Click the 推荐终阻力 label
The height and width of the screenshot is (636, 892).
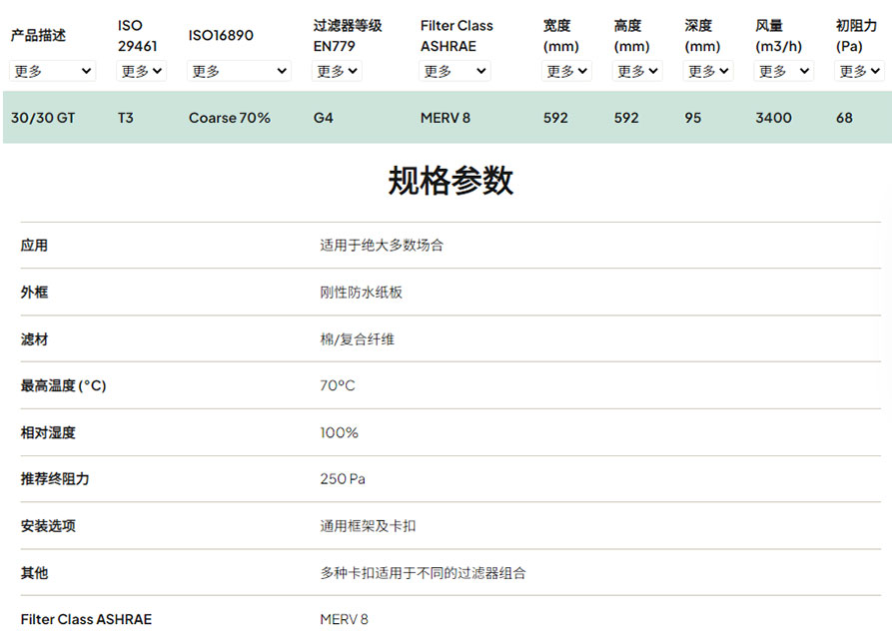55,479
